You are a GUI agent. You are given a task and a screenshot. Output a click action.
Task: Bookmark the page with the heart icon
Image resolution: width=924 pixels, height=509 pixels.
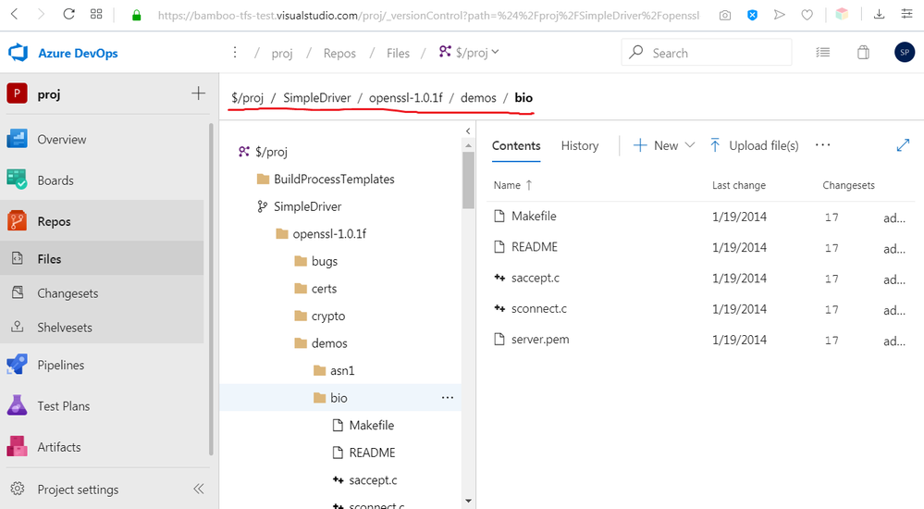(x=807, y=15)
